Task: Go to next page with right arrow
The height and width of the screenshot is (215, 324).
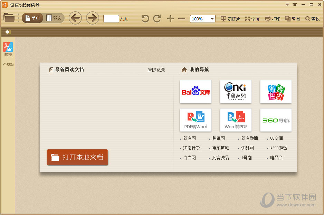Action: point(92,18)
